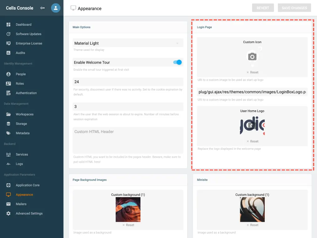
Task: Click the key icon beside Cells Console
Action: point(42,8)
